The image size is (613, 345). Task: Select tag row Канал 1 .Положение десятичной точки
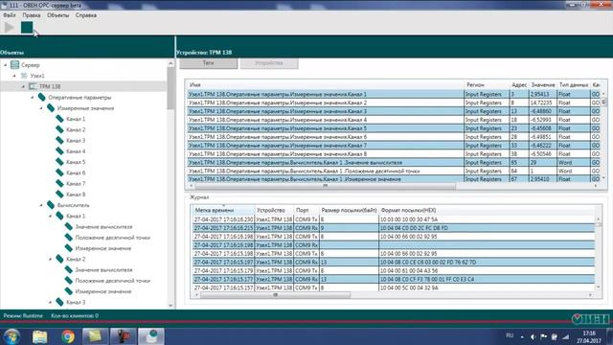(x=394, y=171)
